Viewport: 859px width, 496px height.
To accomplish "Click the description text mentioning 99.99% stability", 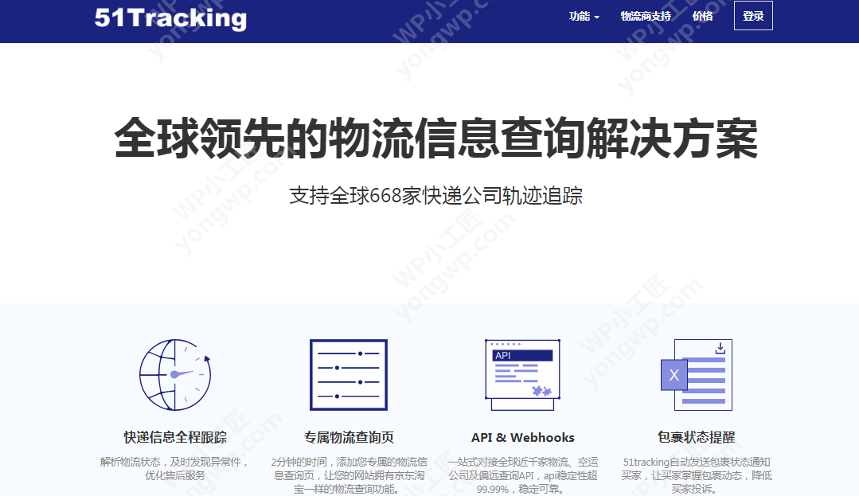I will click(x=522, y=475).
